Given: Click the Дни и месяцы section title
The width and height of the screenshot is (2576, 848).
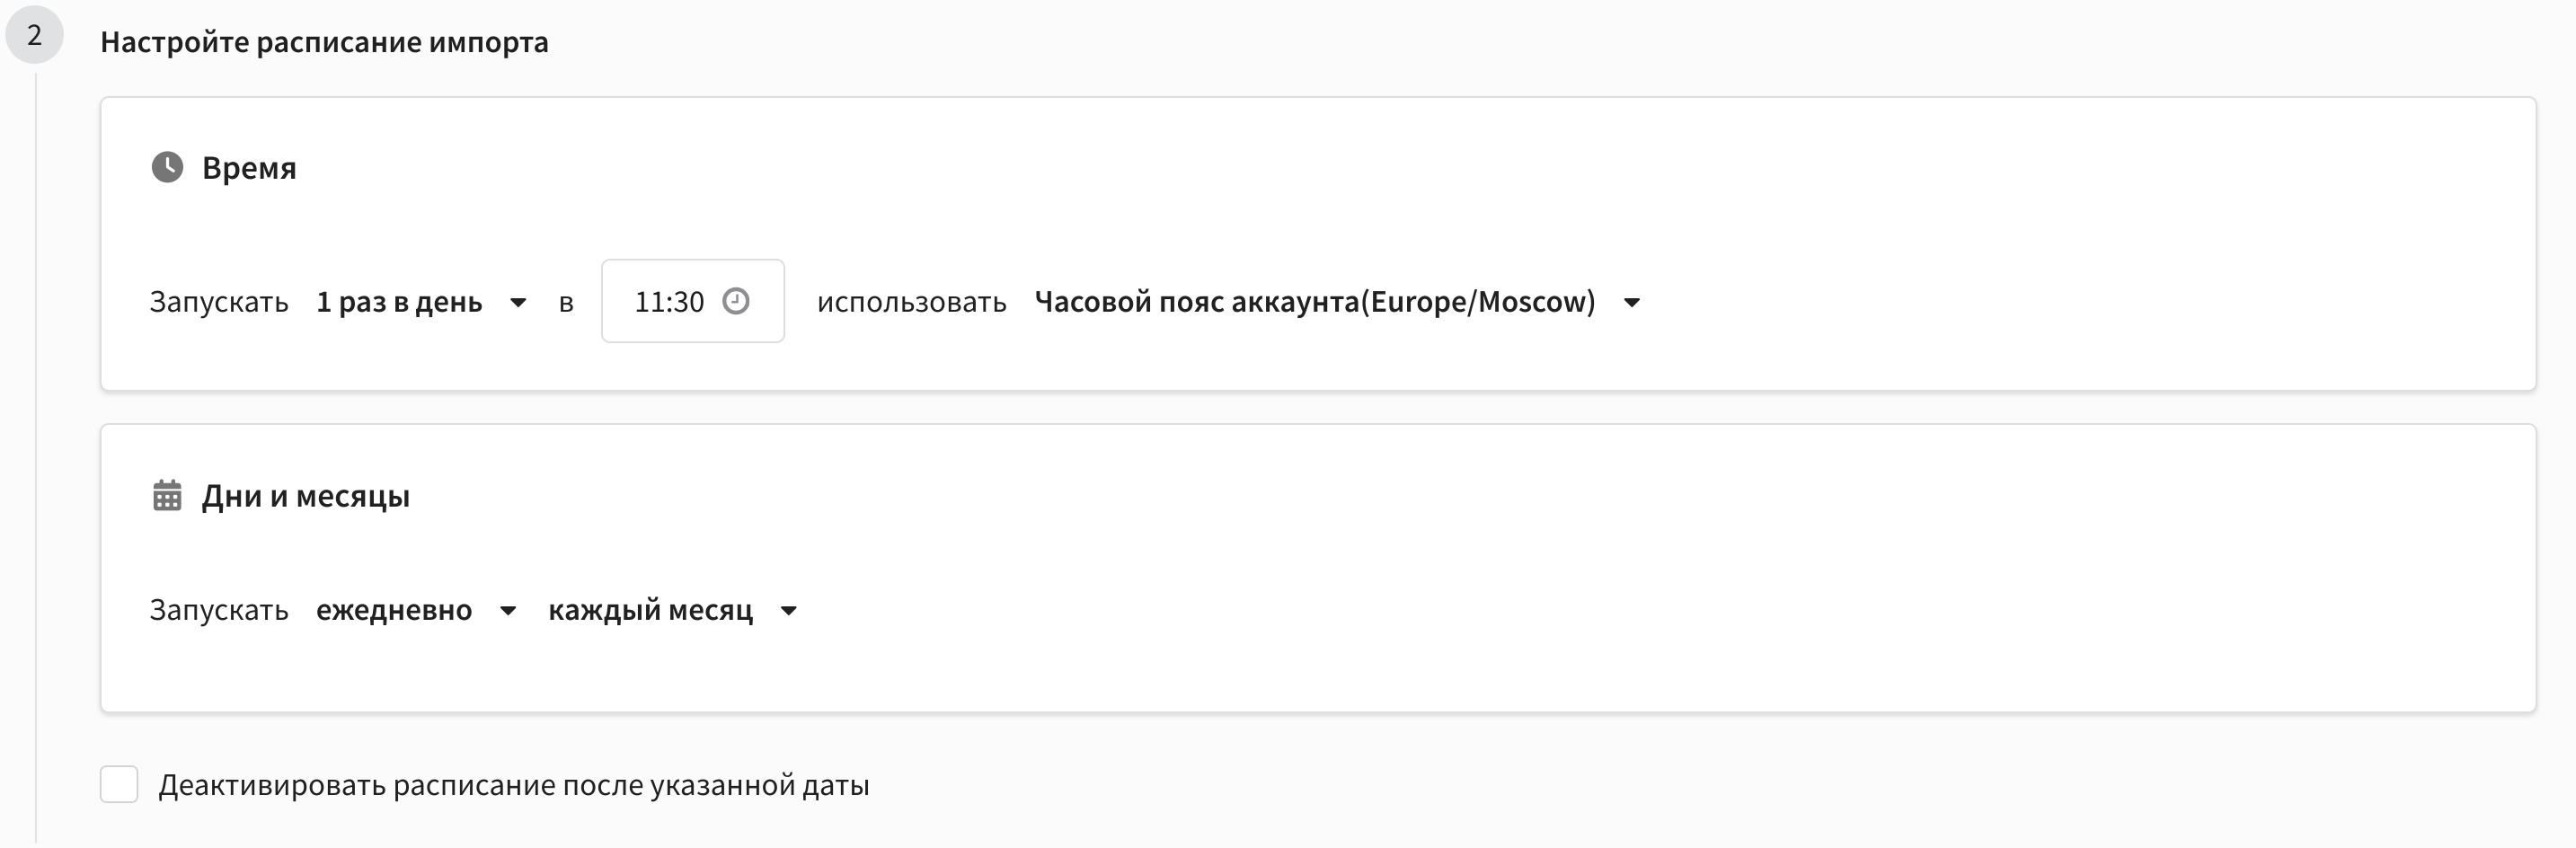Looking at the screenshot, I should coord(306,496).
